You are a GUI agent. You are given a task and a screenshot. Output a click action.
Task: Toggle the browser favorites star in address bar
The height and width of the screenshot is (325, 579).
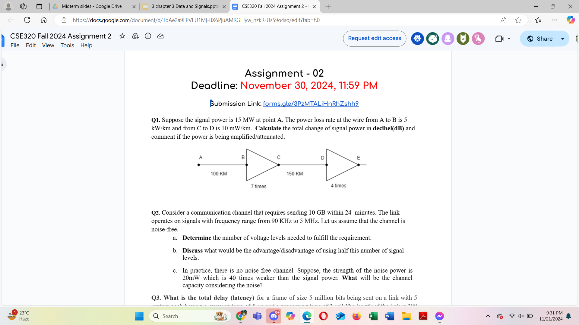pyautogui.click(x=518, y=20)
